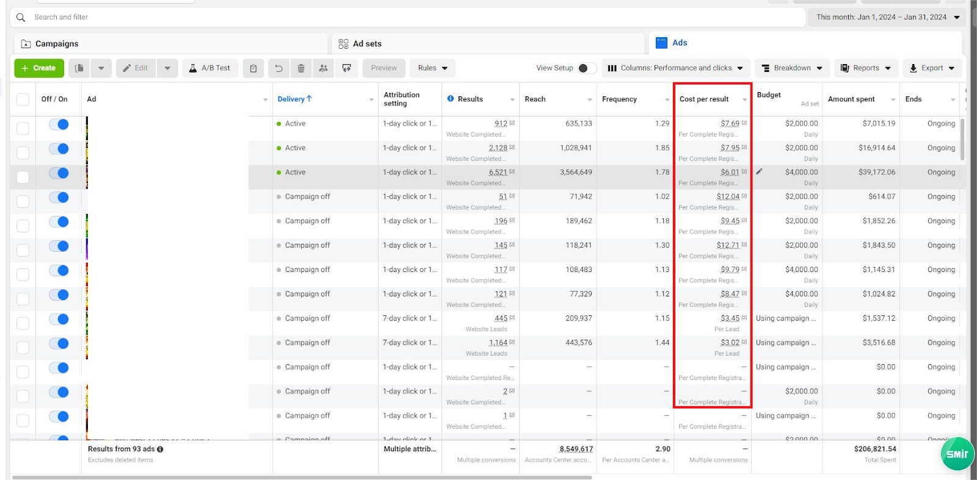Open the Export menu button

tap(932, 68)
